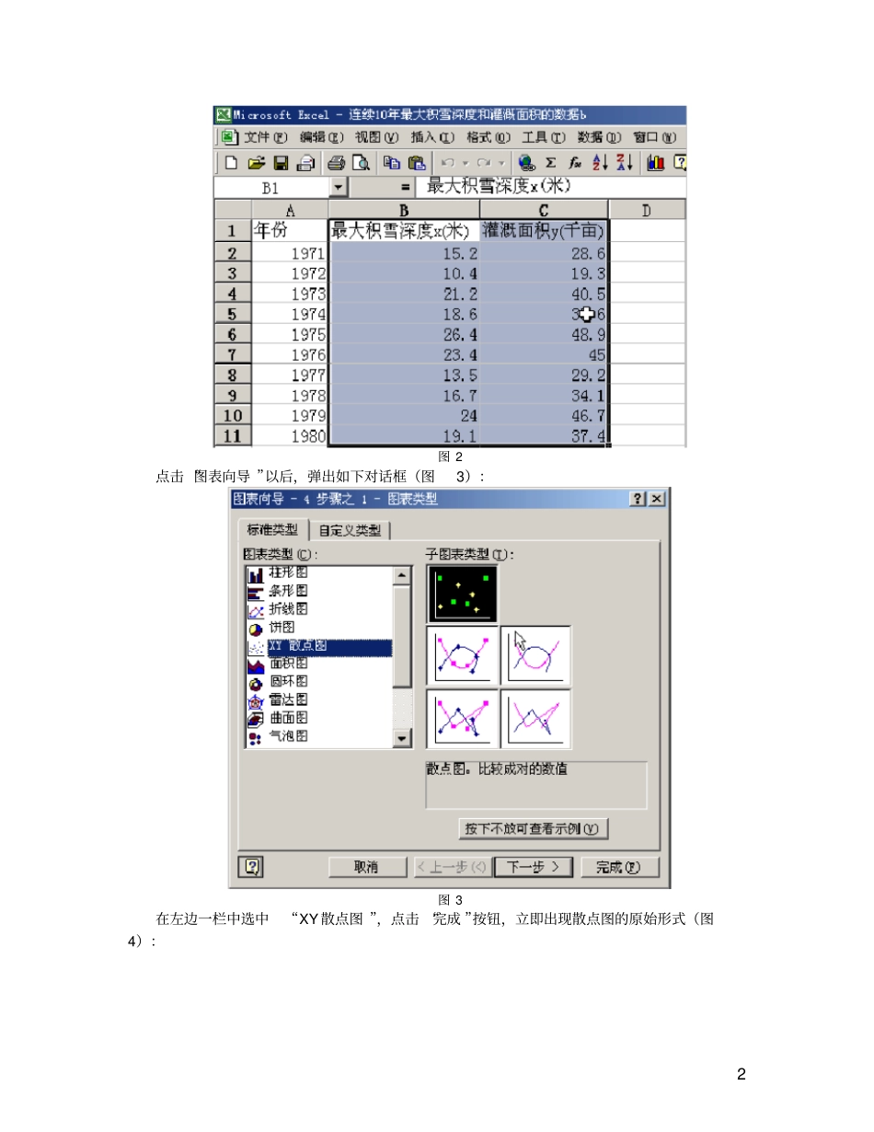The image size is (874, 1132).
Task: Click the 按下不放可查看示例(V) button
Action: [533, 828]
